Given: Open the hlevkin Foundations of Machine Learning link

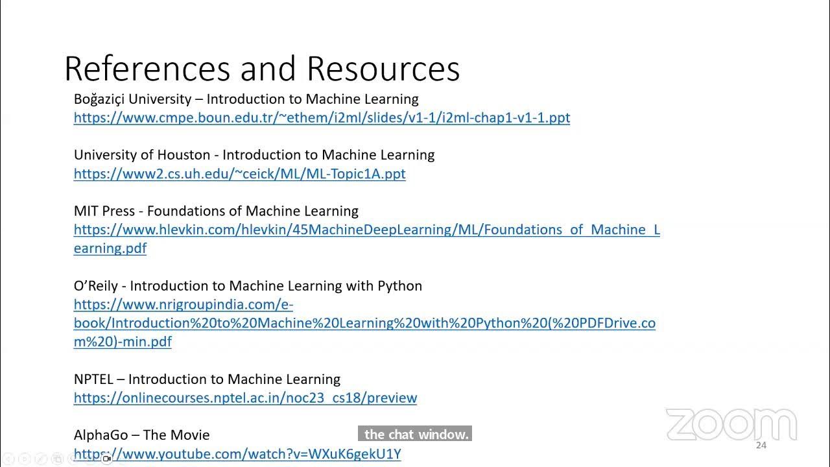Looking at the screenshot, I should (366, 230).
